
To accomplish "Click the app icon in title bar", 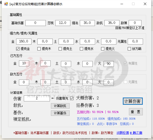I will click(6, 4).
